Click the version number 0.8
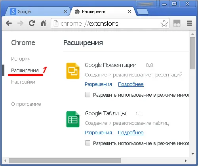Viewport: 198px width, 166px height. (x=149, y=65)
